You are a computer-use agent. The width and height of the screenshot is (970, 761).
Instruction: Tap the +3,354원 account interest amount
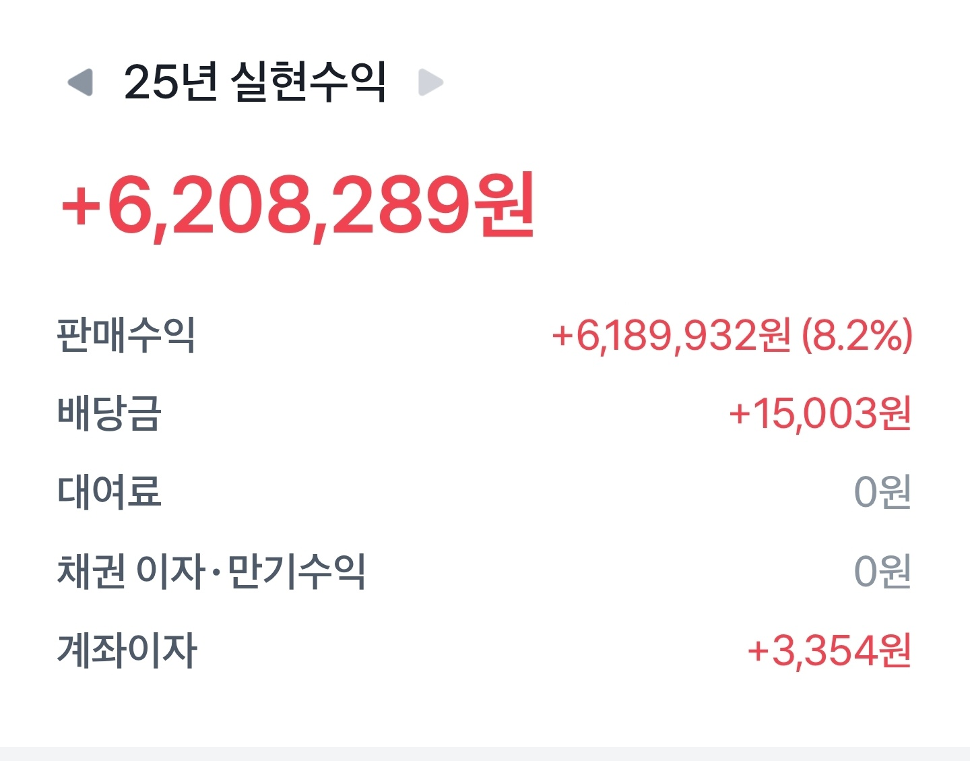coord(829,650)
